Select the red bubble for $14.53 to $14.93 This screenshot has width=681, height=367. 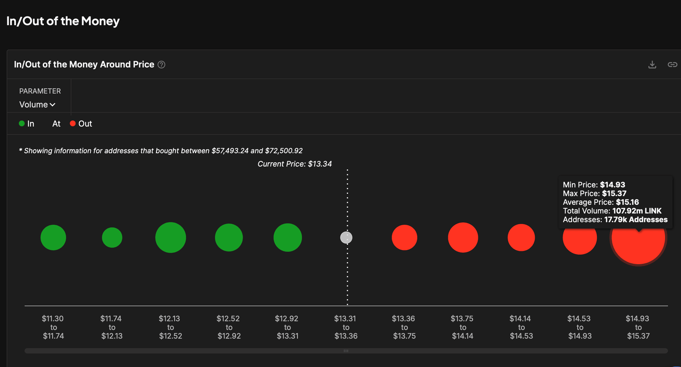pyautogui.click(x=579, y=242)
